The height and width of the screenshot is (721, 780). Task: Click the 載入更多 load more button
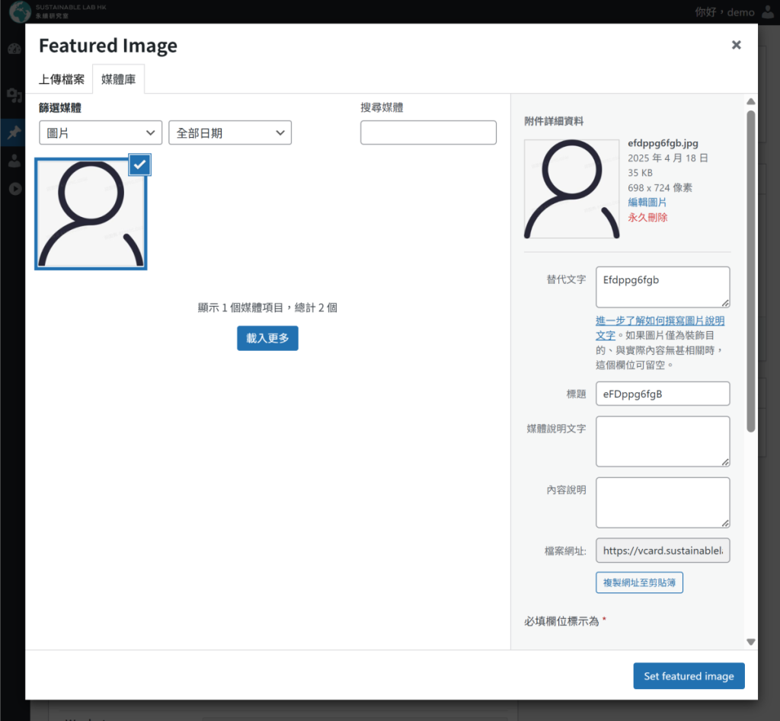pyautogui.click(x=267, y=338)
